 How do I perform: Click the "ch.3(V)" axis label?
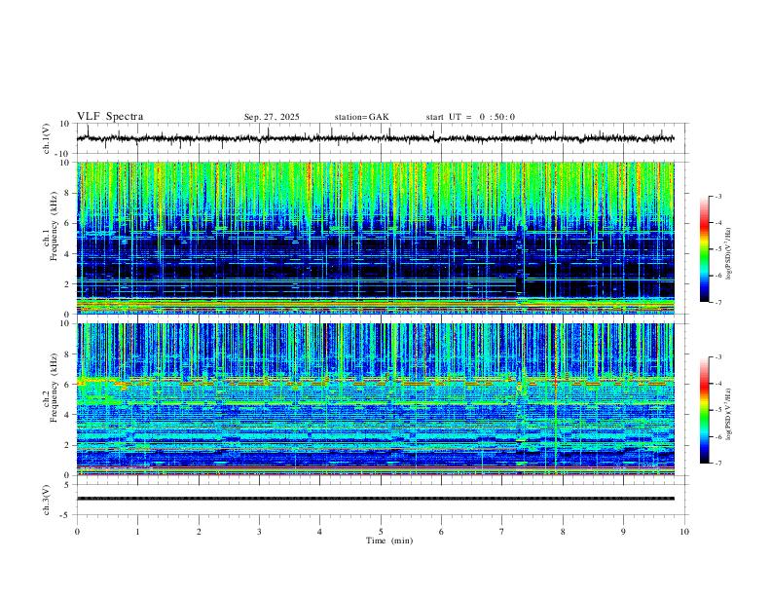click(47, 500)
